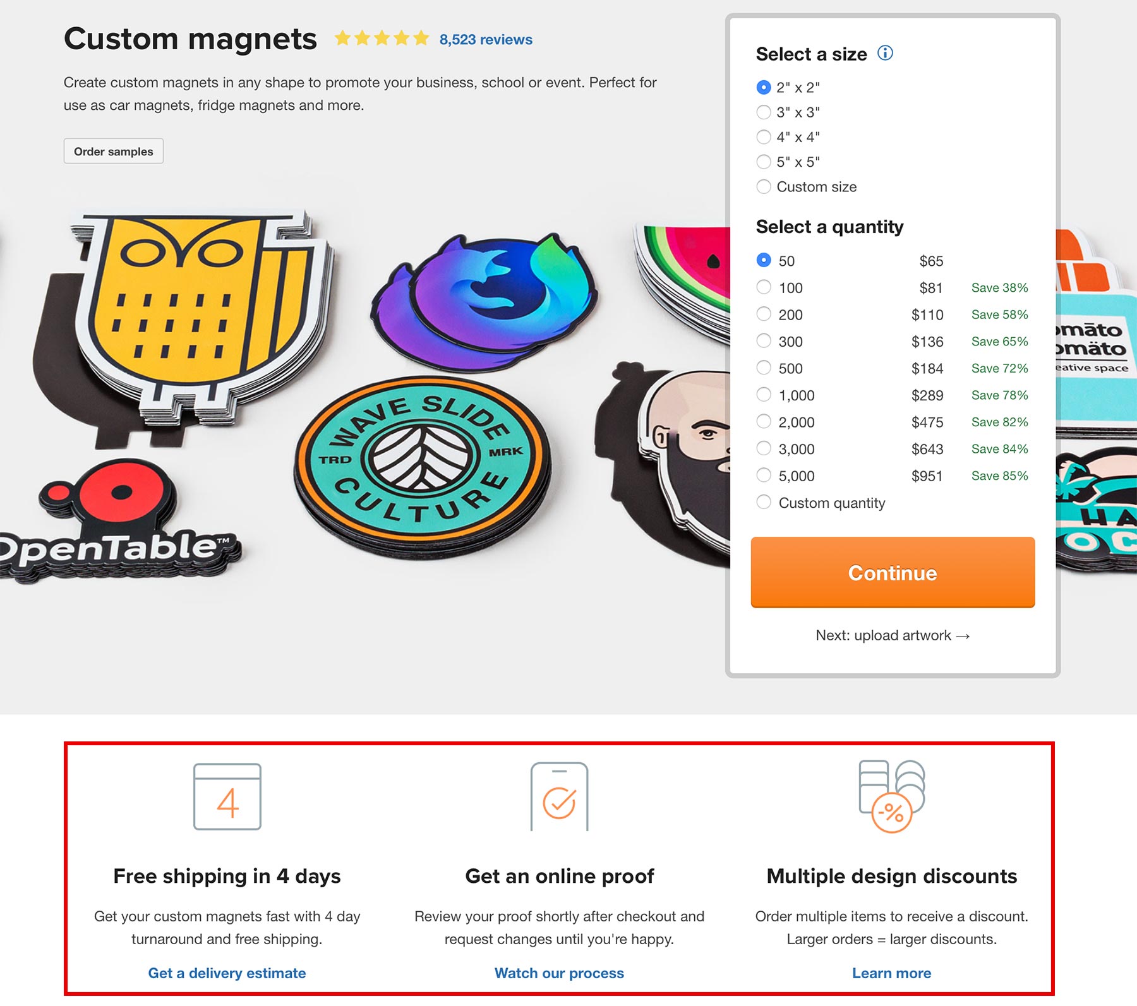The height and width of the screenshot is (1006, 1137).
Task: Click the percent discount icon
Action: coord(892,797)
